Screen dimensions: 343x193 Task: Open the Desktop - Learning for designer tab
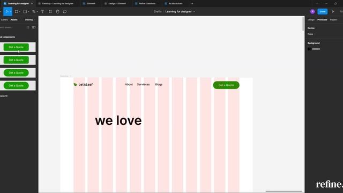[58, 4]
